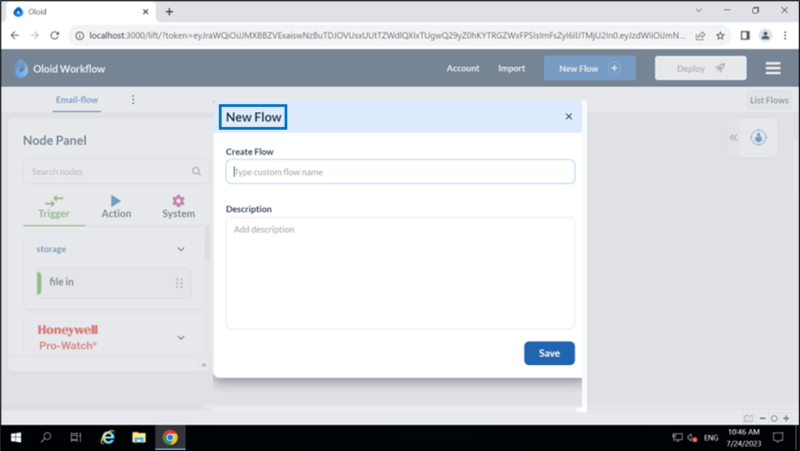Click the Deploy button
Screen dimensions: 800x451
(701, 68)
